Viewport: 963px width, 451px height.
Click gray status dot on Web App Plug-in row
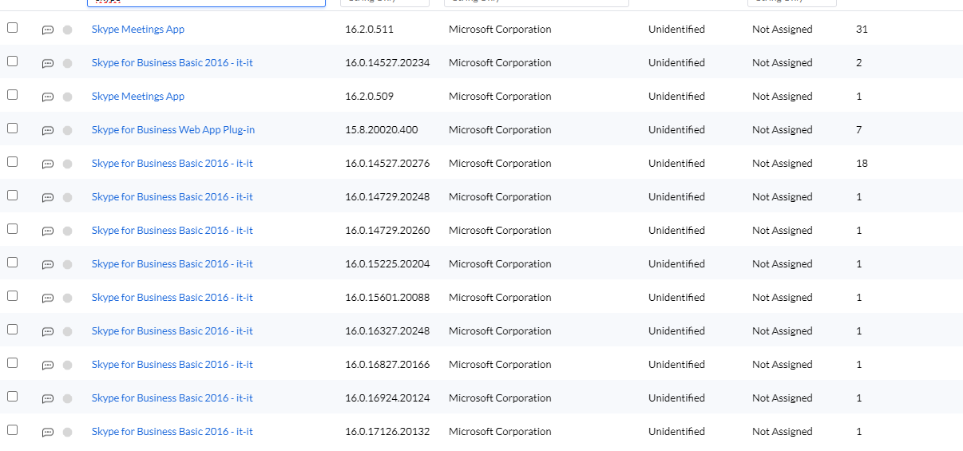point(67,130)
